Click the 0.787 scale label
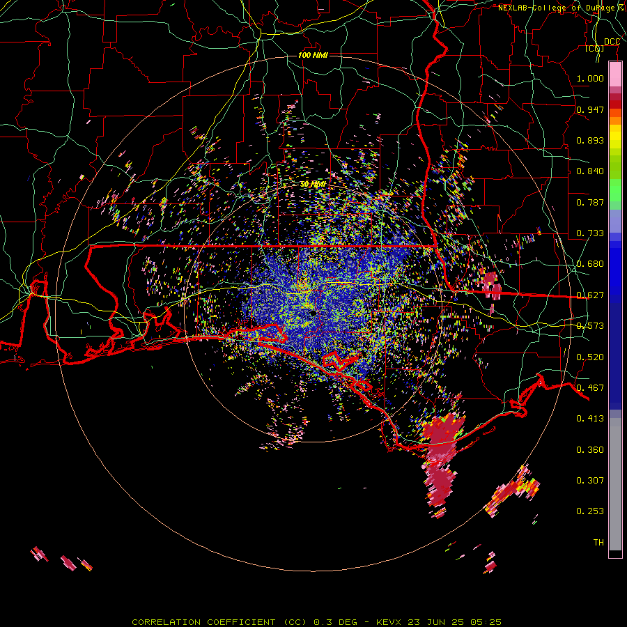Screen dimensions: 627x627 (x=590, y=202)
